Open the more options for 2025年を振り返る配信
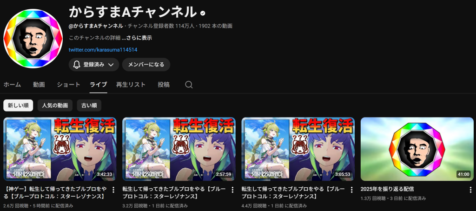The image size is (476, 211). tap(470, 190)
